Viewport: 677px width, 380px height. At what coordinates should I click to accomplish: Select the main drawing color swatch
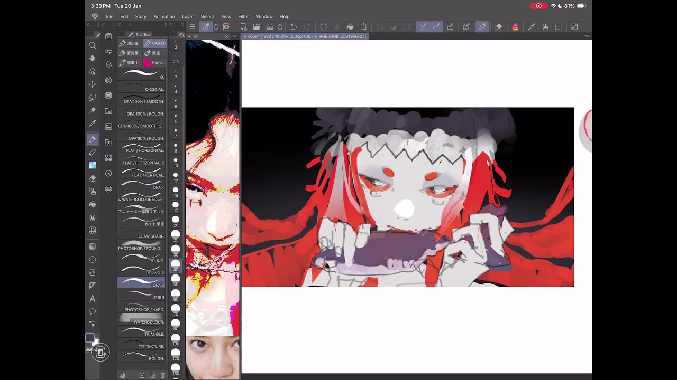[89, 338]
